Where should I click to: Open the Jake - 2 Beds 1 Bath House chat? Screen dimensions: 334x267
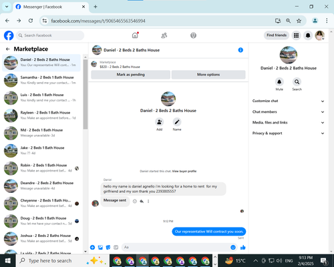[x=42, y=151]
